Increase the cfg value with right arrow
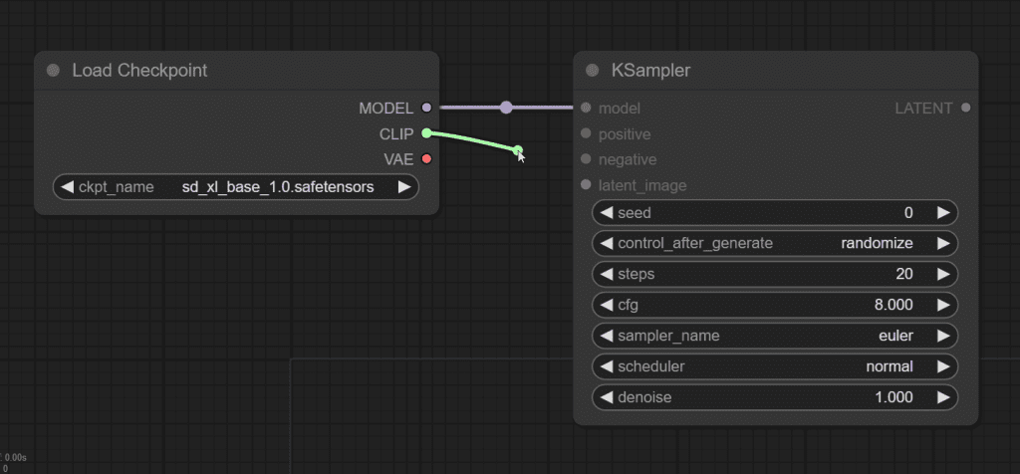The width and height of the screenshot is (1020, 474). click(x=942, y=305)
